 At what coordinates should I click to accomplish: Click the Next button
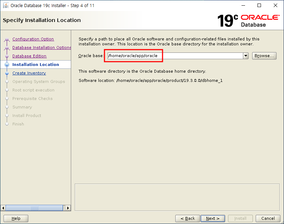click(x=213, y=218)
